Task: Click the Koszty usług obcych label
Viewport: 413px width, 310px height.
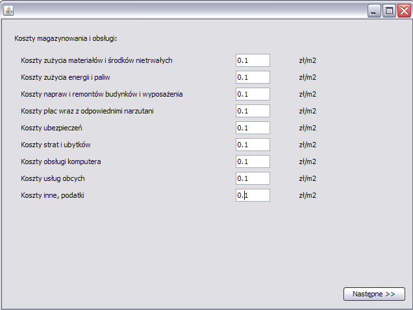Action: point(53,178)
